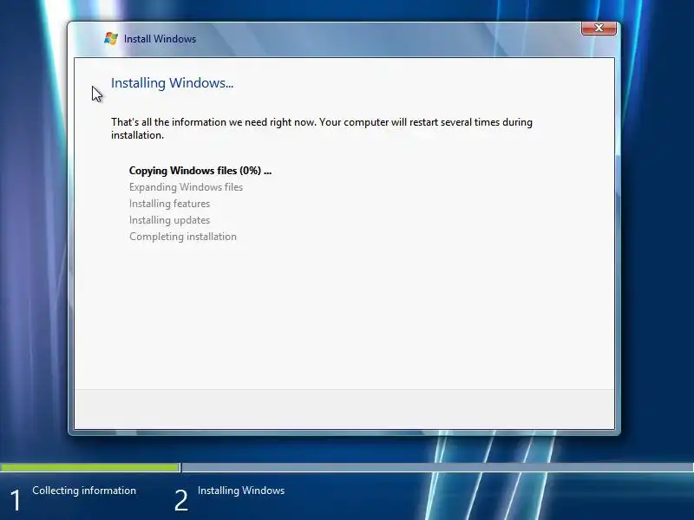The image size is (694, 520).
Task: Click the stage number 1
Action: pyautogui.click(x=15, y=501)
